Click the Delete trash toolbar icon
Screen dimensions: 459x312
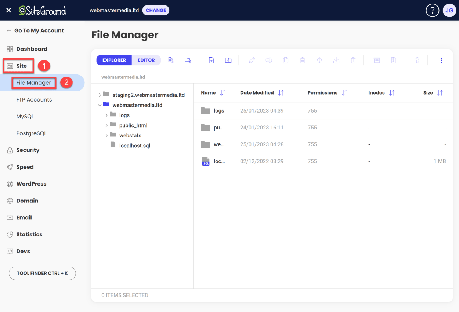pyautogui.click(x=353, y=60)
